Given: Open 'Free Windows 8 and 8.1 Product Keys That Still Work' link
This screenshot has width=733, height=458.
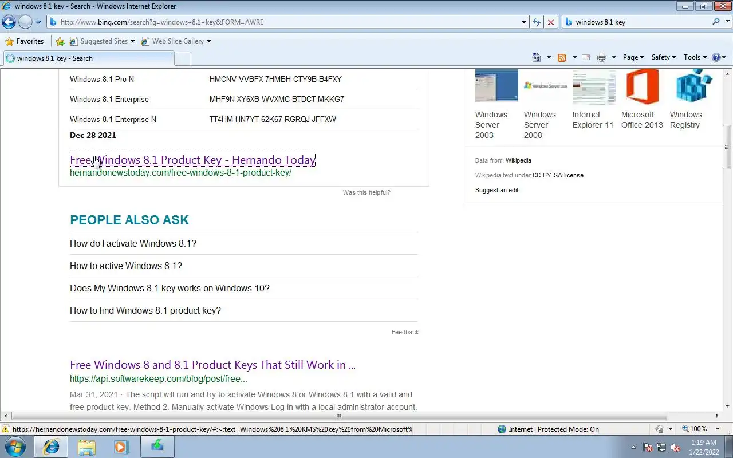Looking at the screenshot, I should tap(212, 365).
